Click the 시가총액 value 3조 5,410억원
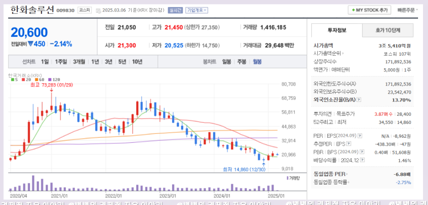The width and height of the screenshot is (428, 205). pos(395,46)
